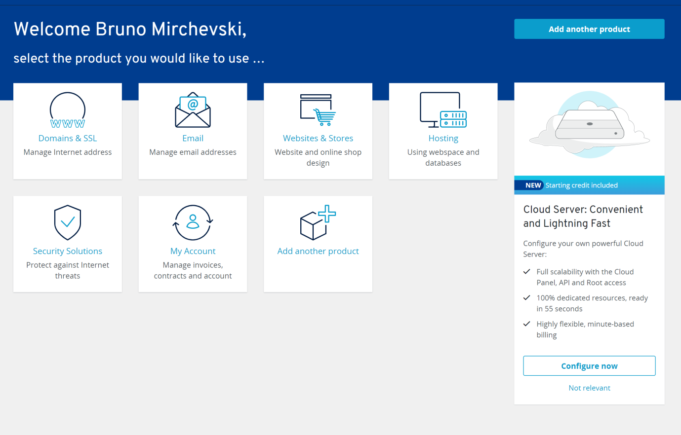Click Cloud Server: Convenient and Lightning Fast heading

(583, 217)
